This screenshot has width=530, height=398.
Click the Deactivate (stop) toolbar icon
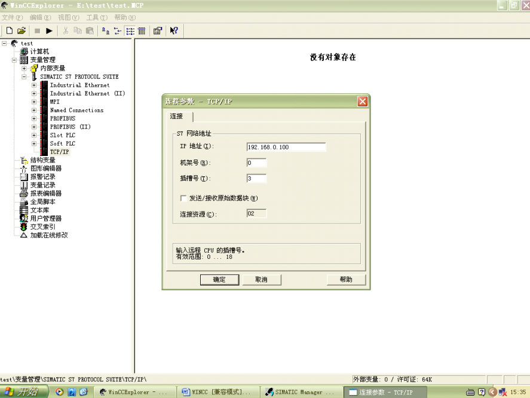point(37,30)
